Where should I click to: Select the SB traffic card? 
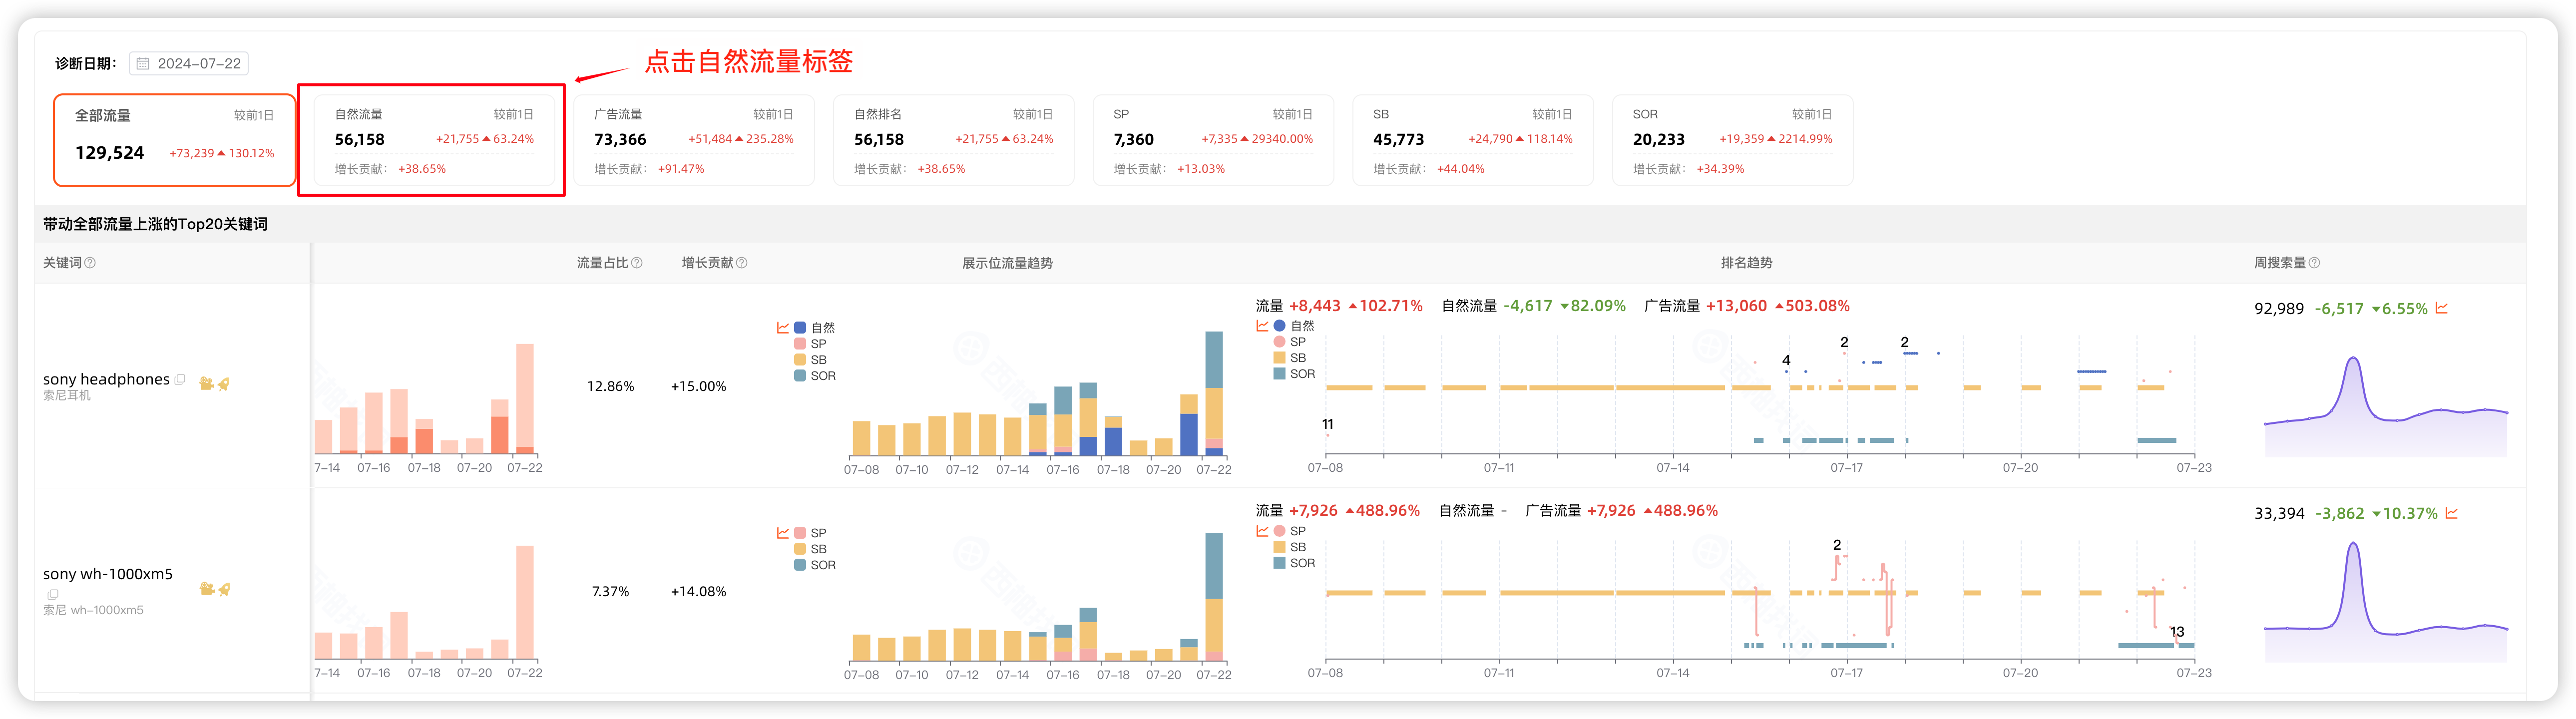[x=1472, y=140]
